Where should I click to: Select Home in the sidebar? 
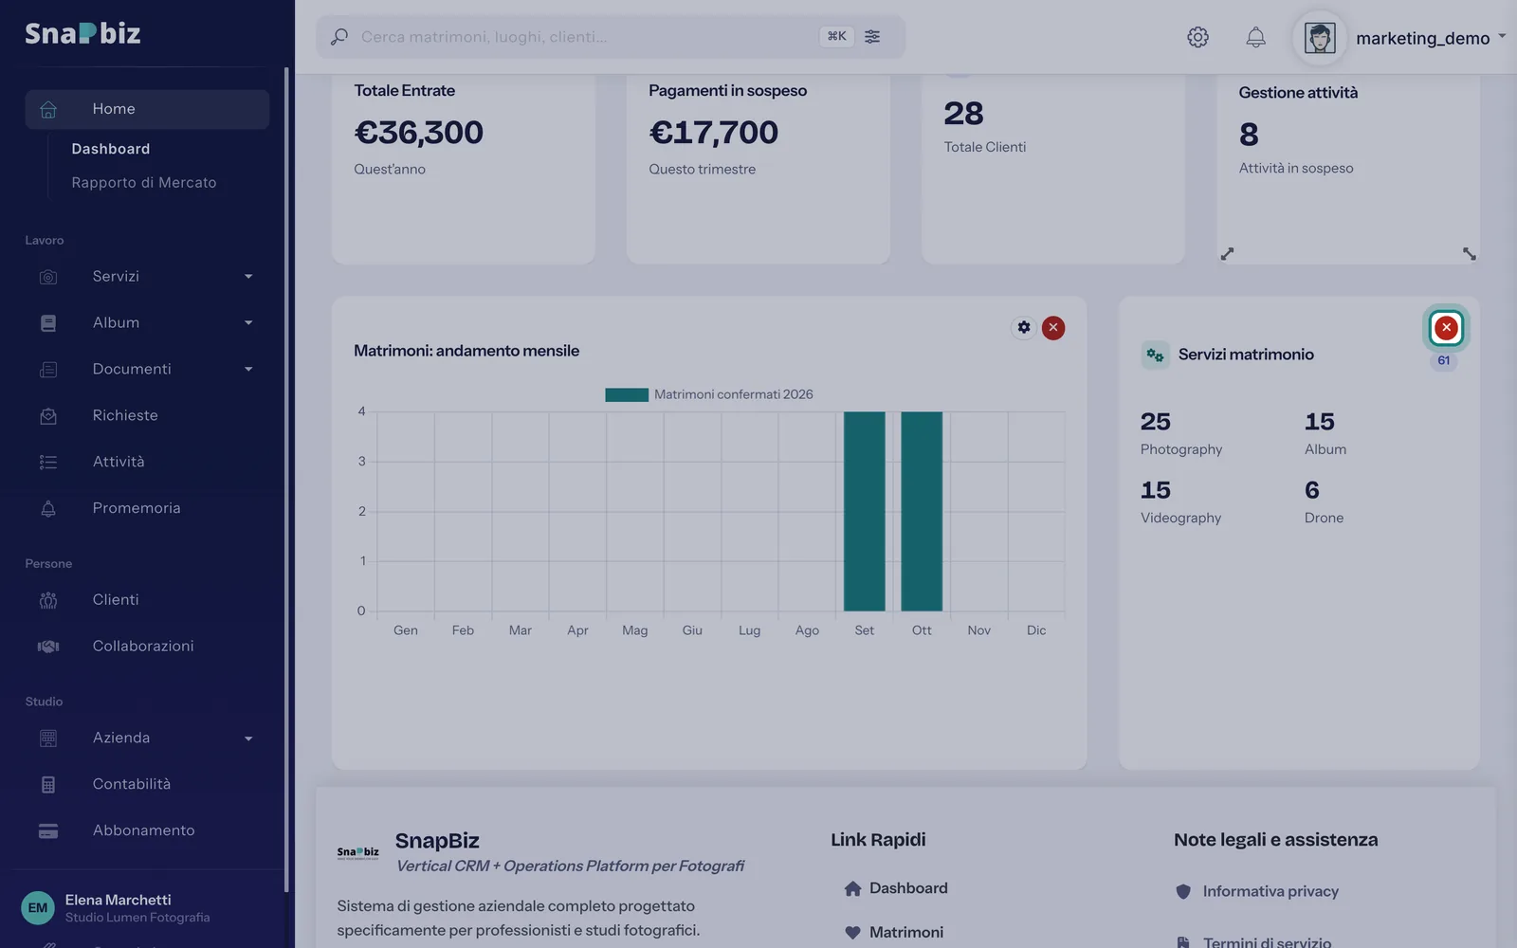(147, 109)
